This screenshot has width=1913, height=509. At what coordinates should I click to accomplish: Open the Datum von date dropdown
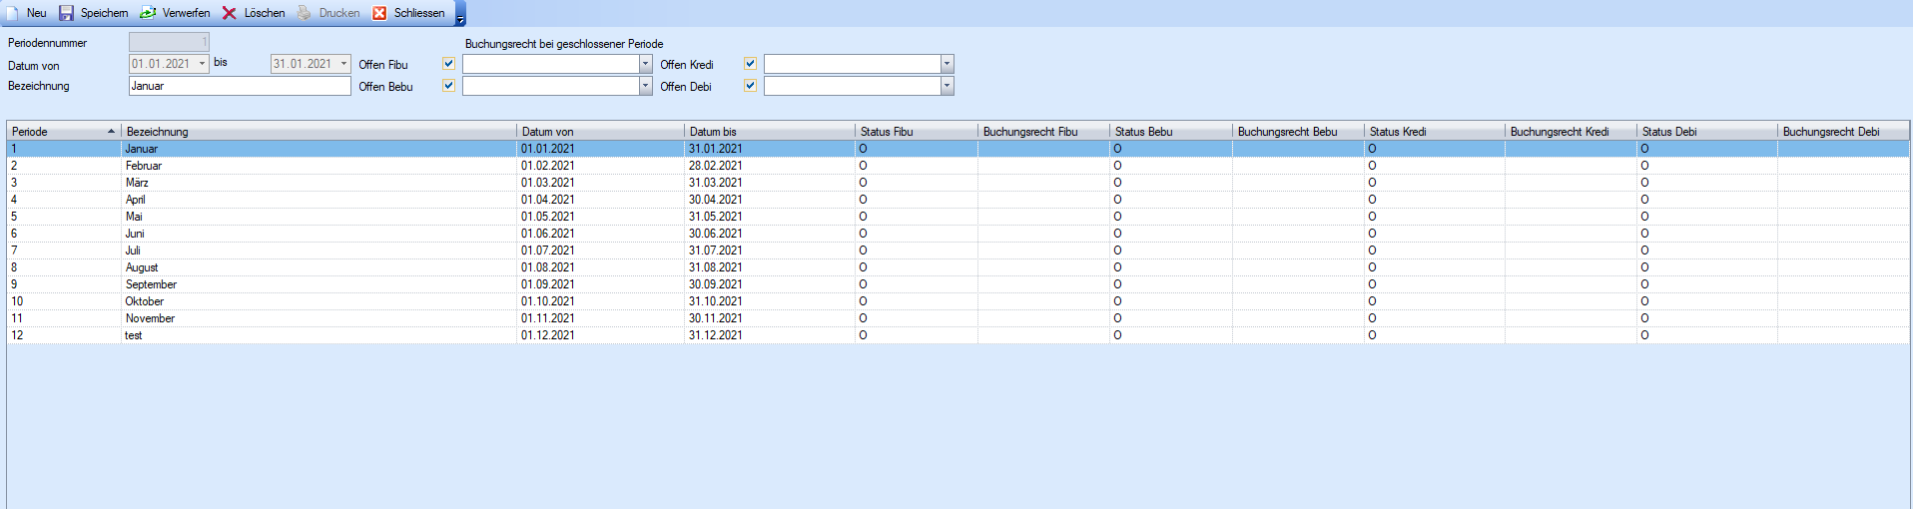202,64
